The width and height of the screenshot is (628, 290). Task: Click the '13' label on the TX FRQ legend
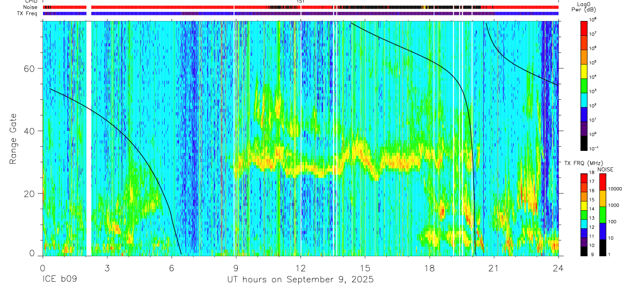tap(592, 219)
